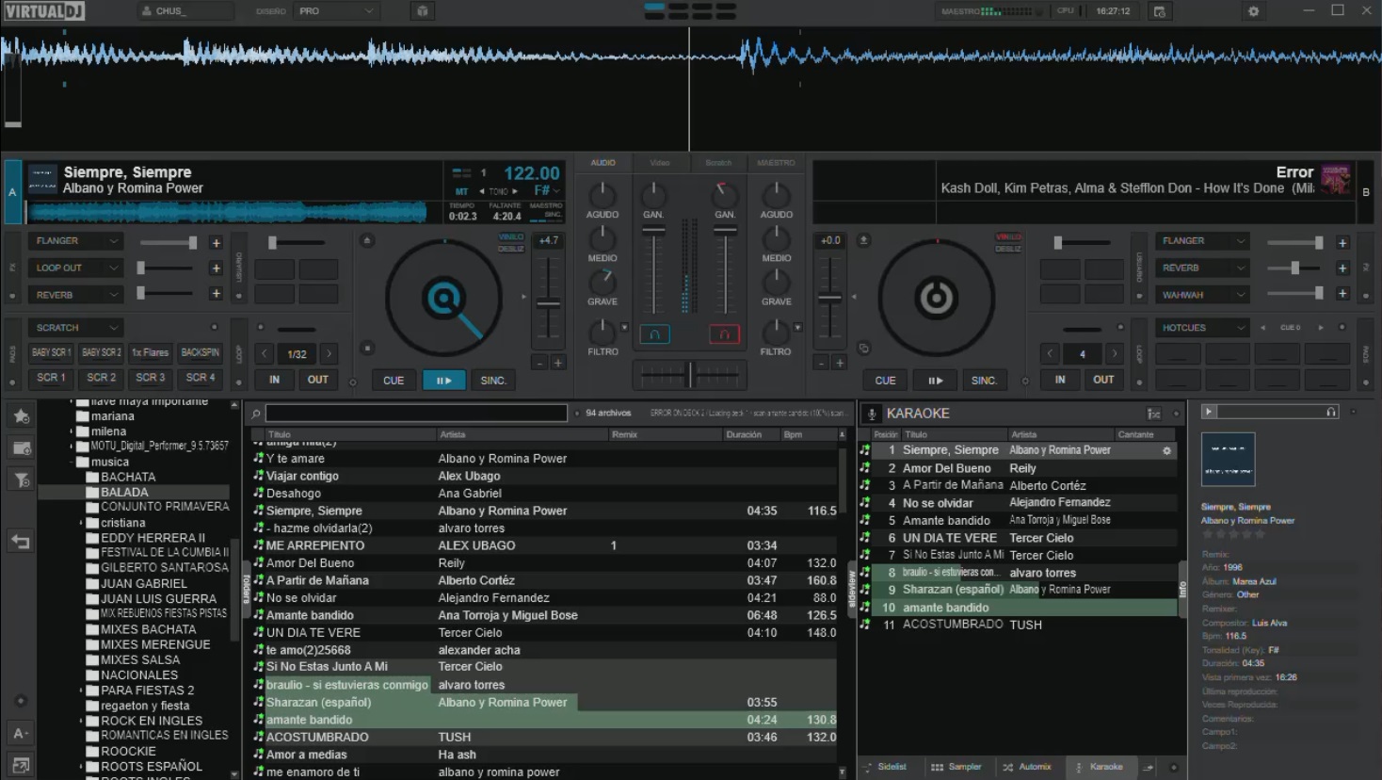1382x780 pixels.
Task: Select the BALADA folder in the tree
Action: point(124,493)
